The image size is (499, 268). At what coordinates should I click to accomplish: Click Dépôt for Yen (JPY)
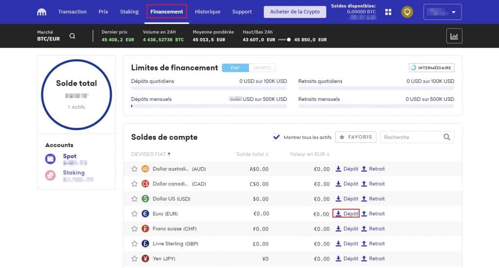[x=347, y=259]
